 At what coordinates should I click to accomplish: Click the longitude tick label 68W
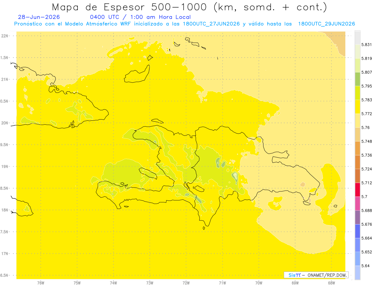pos(331,283)
